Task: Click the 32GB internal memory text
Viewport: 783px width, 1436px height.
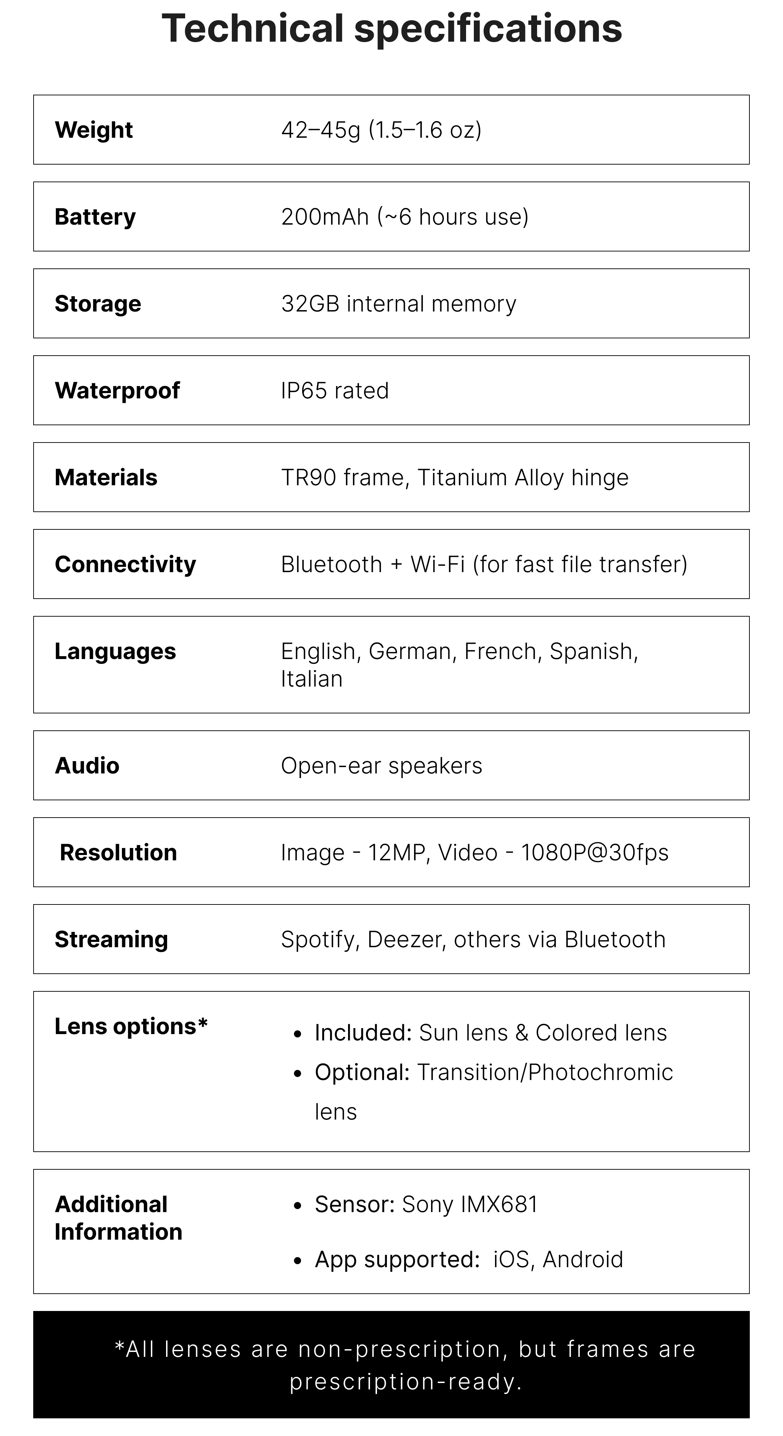Action: (399, 304)
